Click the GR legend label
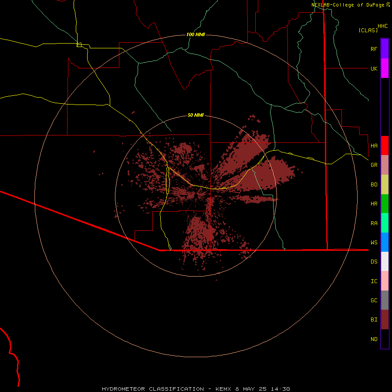Screen dimensions: 392x392 (374, 165)
